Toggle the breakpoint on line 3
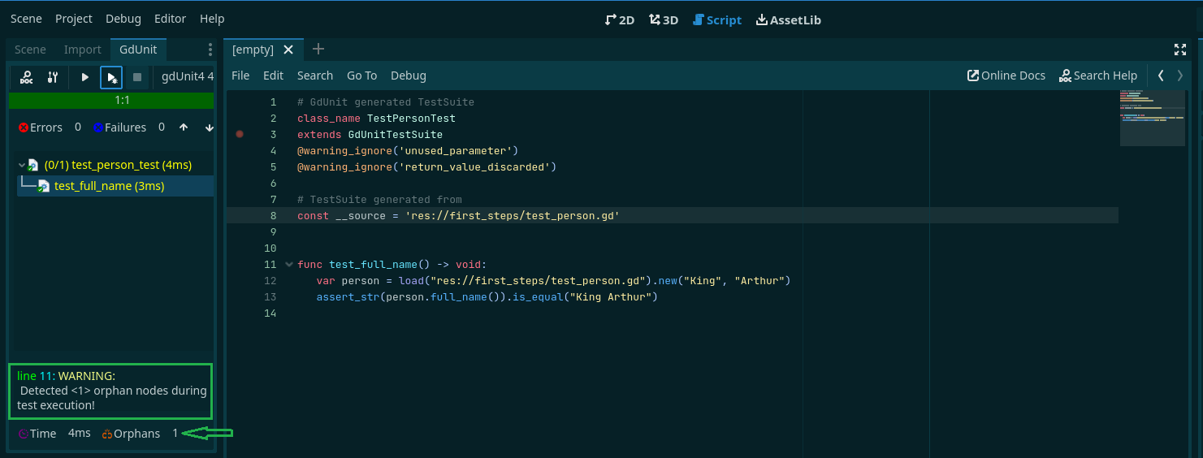Screen dimensions: 1203x458 [x=240, y=134]
